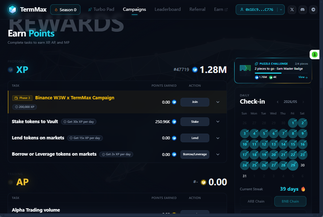Viewport: 323px width, 217px height.
Task: Click the green floating widget icon
Action: point(315,55)
